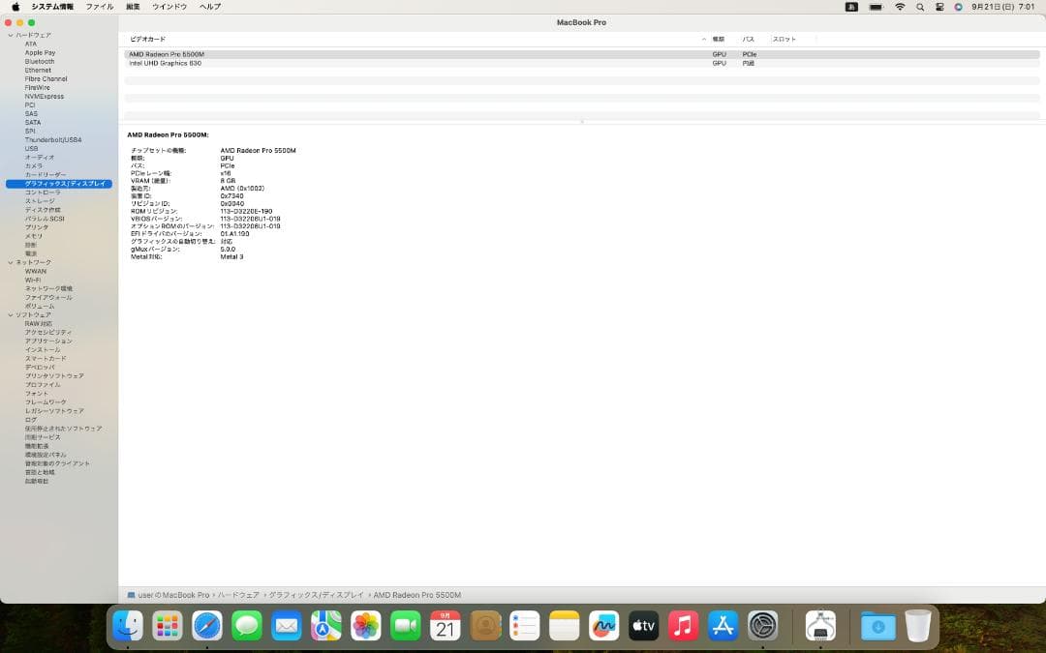This screenshot has height=653, width=1046.
Task: Open Safari from the Dock
Action: pyautogui.click(x=206, y=626)
